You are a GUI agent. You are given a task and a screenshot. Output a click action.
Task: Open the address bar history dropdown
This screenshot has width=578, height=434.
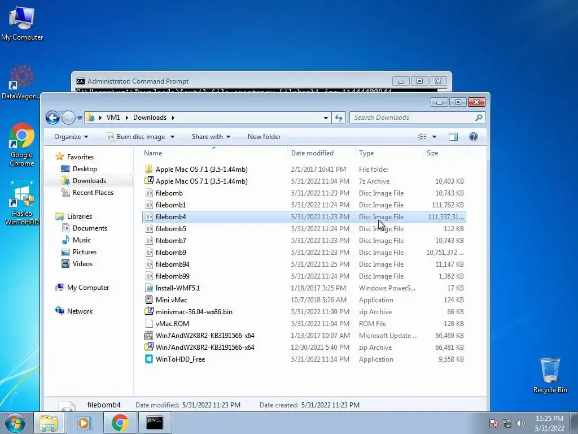click(326, 118)
